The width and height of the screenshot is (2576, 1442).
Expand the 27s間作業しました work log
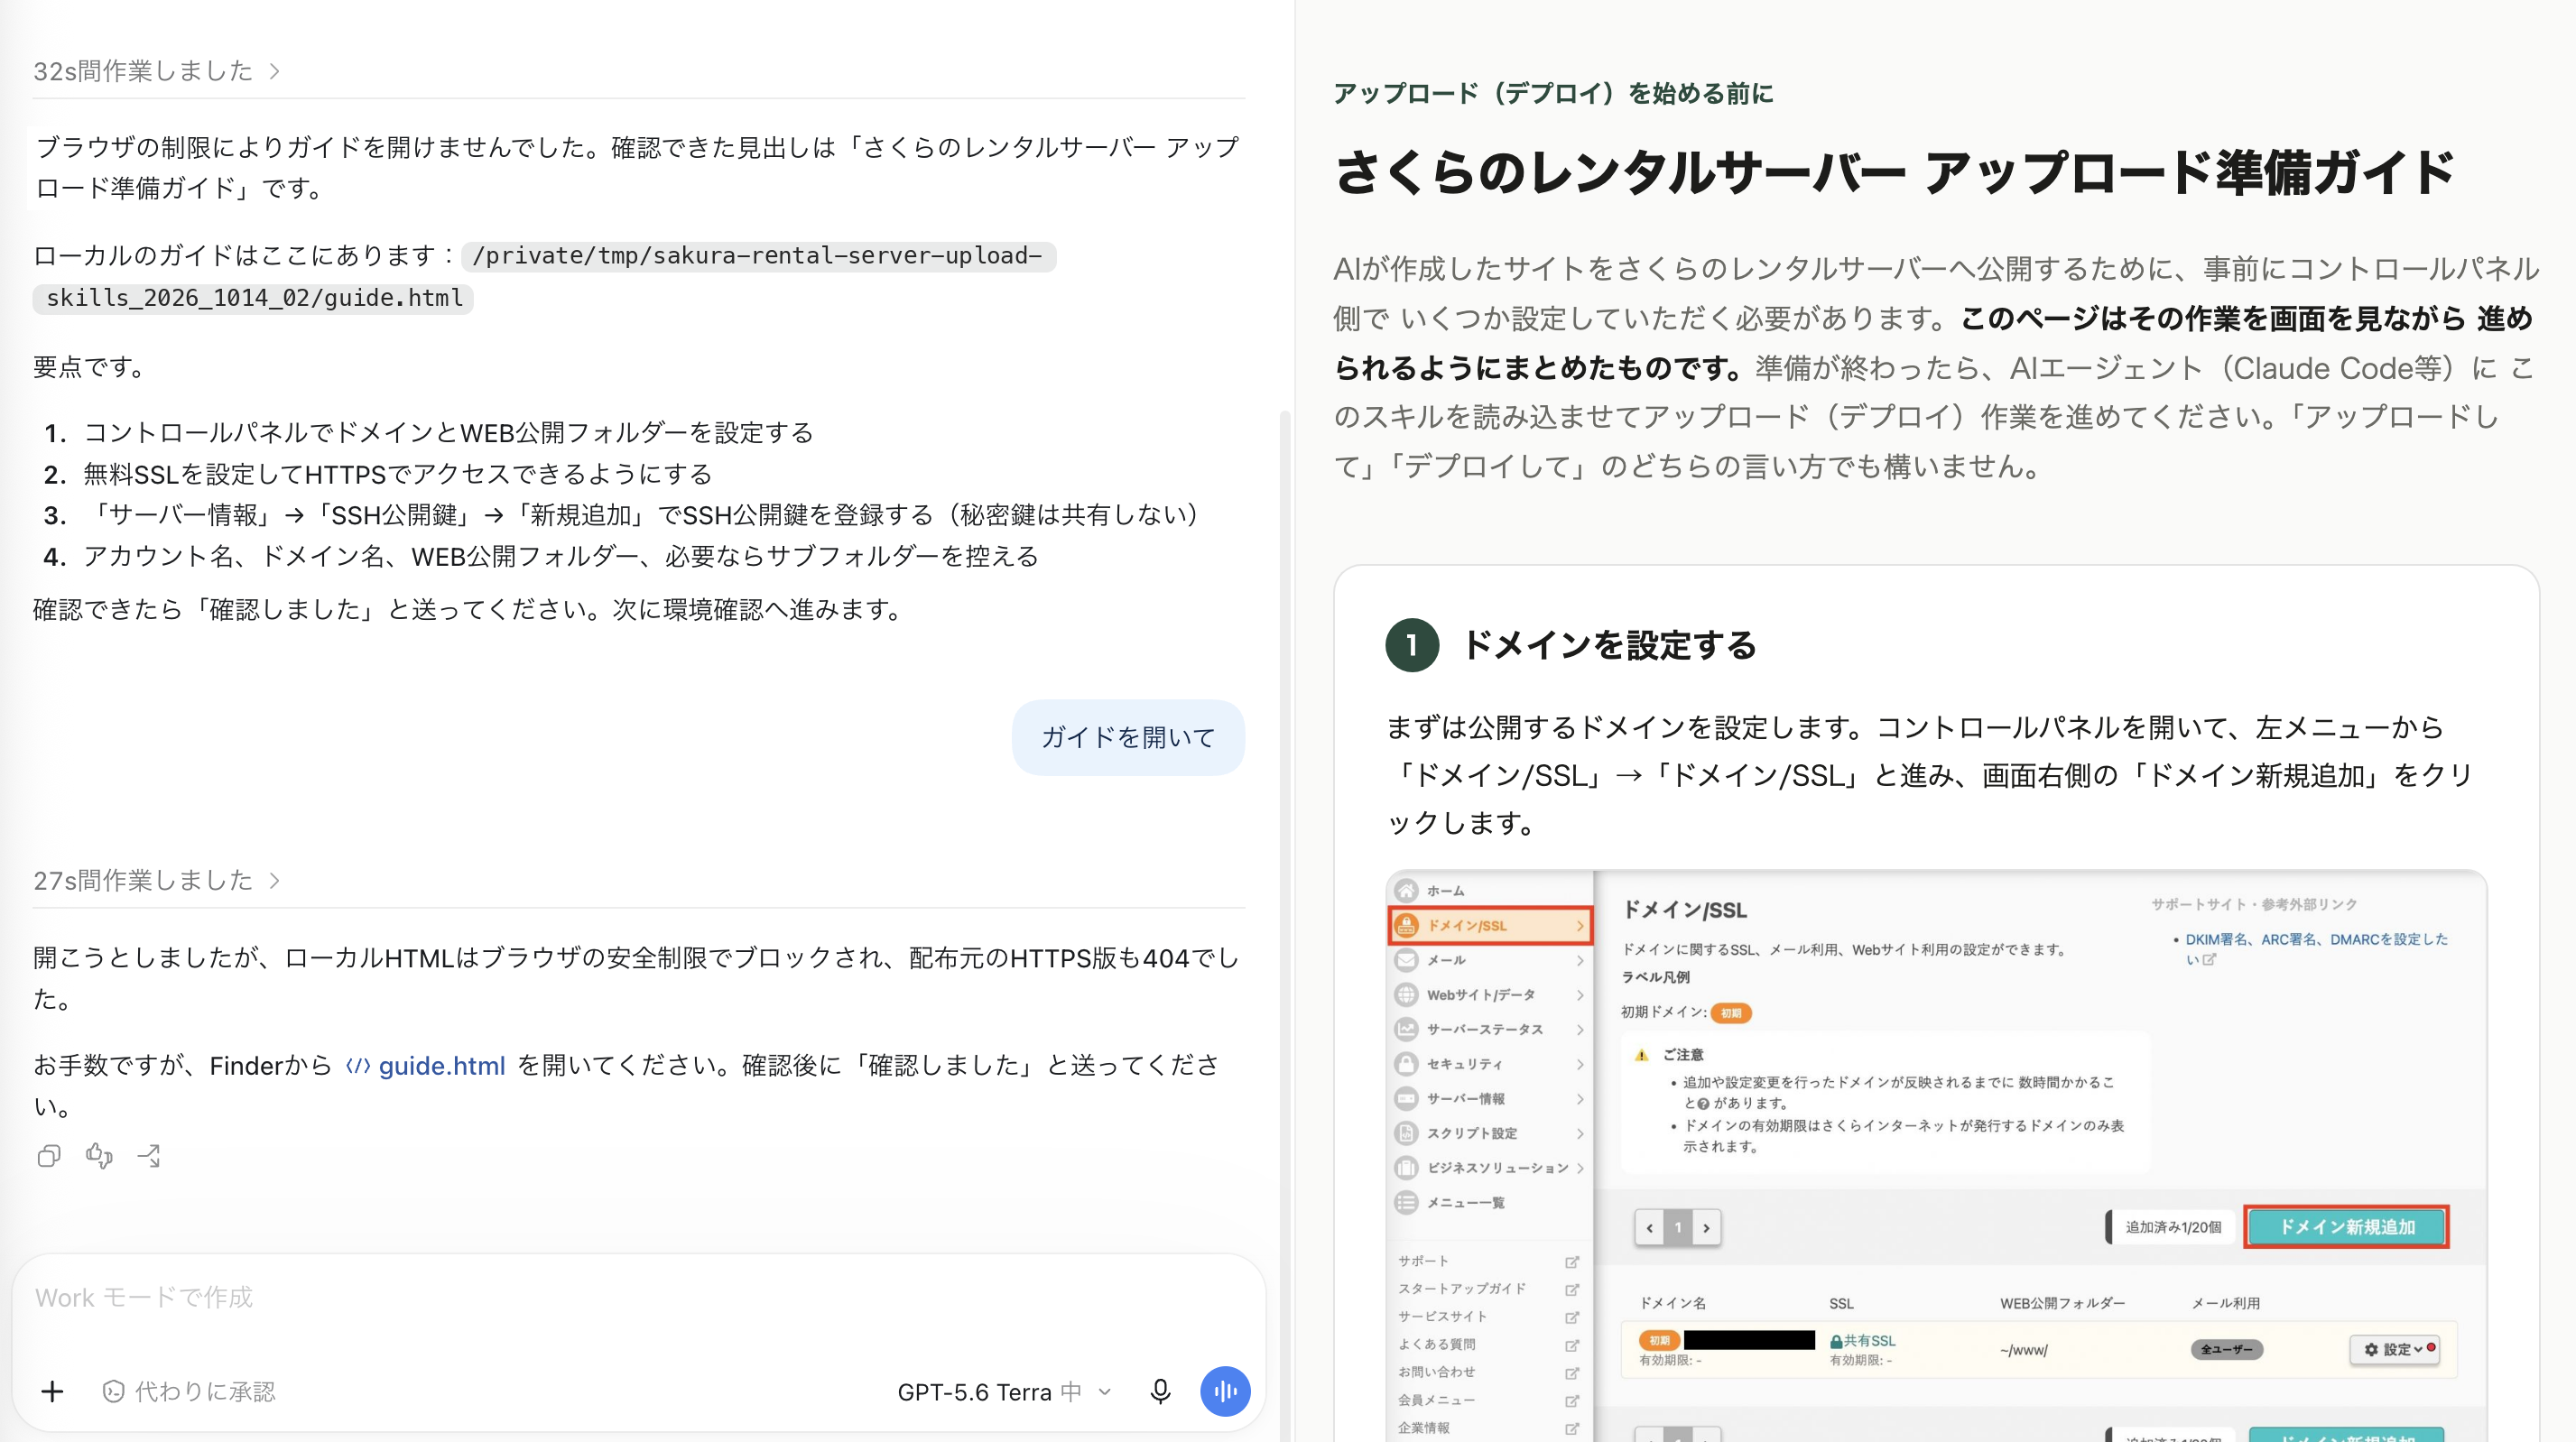(x=156, y=880)
